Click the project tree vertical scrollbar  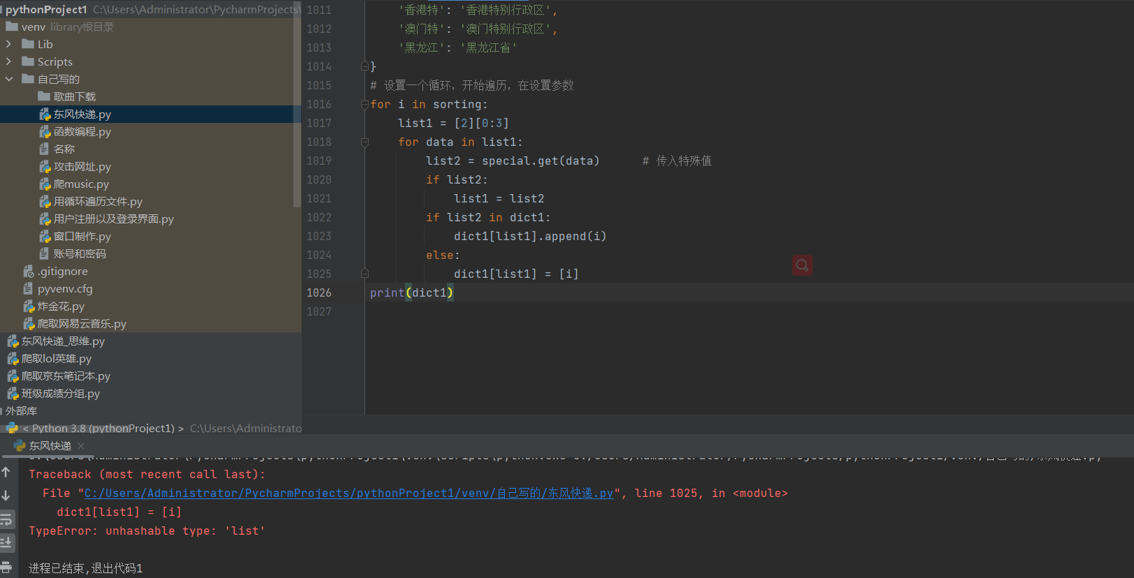(x=297, y=105)
